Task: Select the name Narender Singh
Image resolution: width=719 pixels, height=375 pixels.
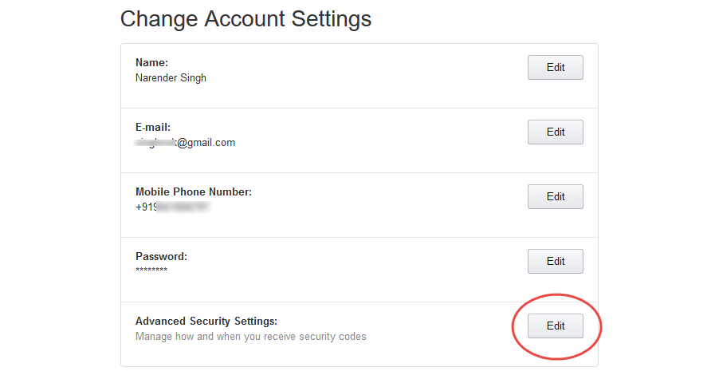Action: coord(171,78)
